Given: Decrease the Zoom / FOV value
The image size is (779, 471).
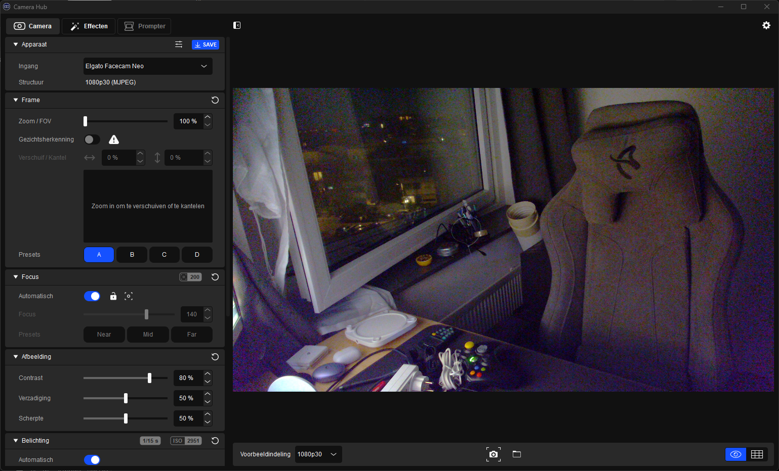Looking at the screenshot, I should pyautogui.click(x=208, y=125).
